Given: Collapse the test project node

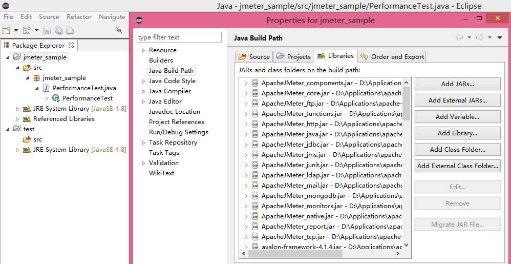Looking at the screenshot, I should (x=8, y=129).
